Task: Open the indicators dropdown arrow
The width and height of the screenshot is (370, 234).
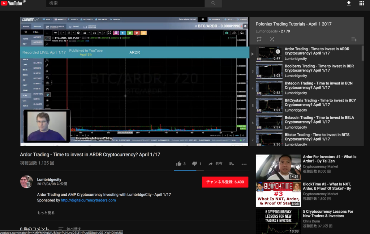Action: point(89,33)
